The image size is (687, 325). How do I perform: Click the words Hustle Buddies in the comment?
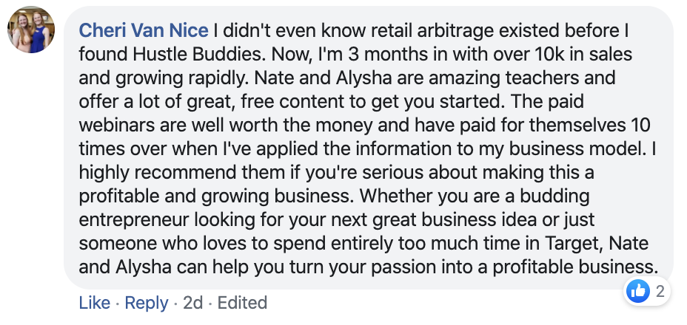[198, 54]
